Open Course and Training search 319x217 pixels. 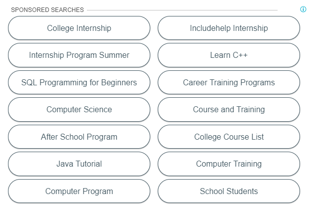click(229, 109)
